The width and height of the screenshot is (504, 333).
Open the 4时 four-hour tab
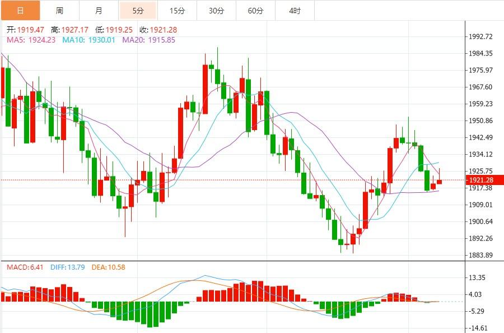(x=295, y=11)
